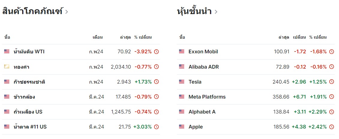
Task: Click the clock icon in the Meta Platforms row
Action: 331,97
